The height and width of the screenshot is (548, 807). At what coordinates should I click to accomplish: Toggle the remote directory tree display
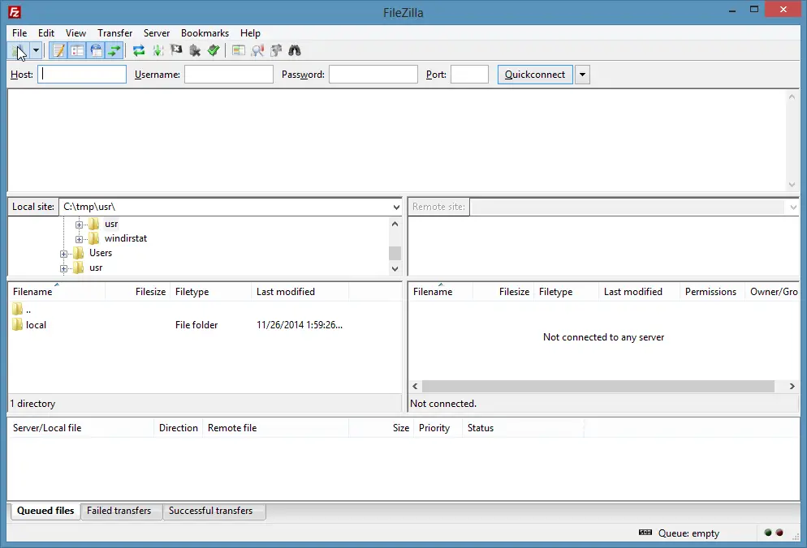pyautogui.click(x=96, y=50)
